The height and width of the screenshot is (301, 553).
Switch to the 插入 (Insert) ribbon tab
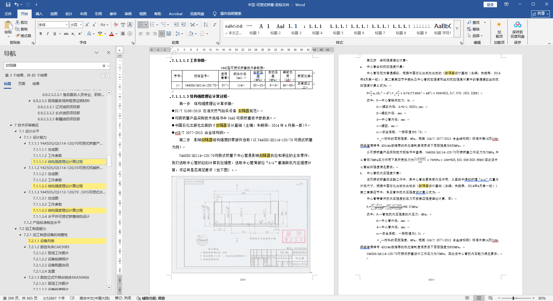39,14
